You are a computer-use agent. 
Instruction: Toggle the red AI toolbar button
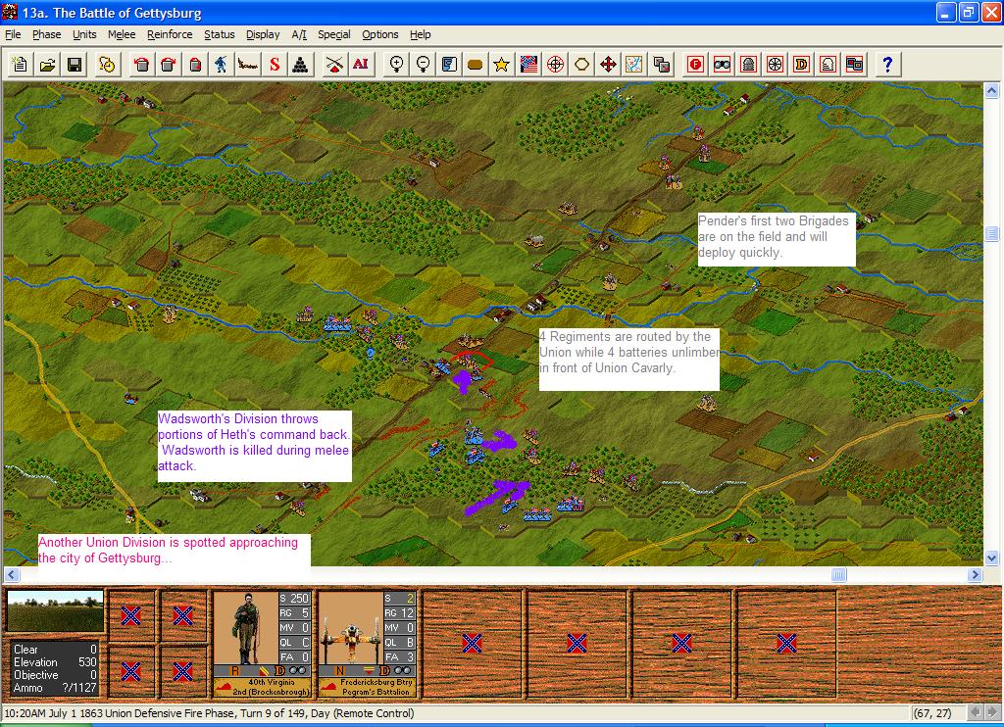361,64
